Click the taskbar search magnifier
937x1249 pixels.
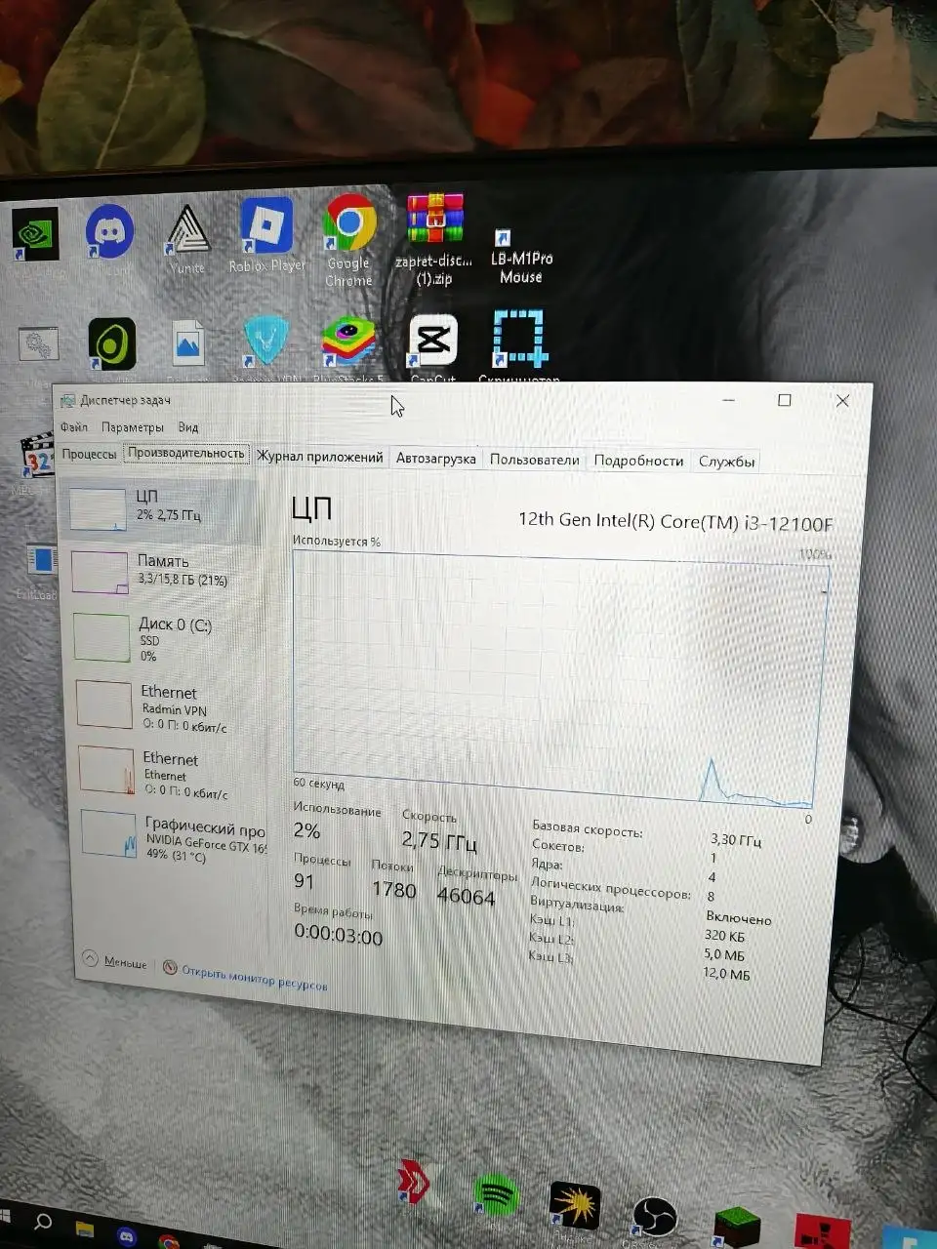point(43,1222)
